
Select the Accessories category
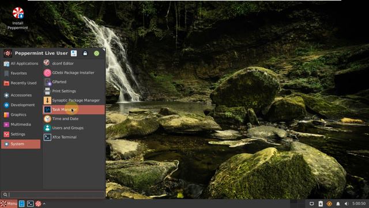pyautogui.click(x=21, y=95)
